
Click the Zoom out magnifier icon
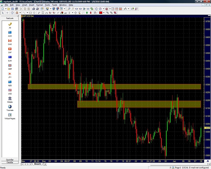73,9
